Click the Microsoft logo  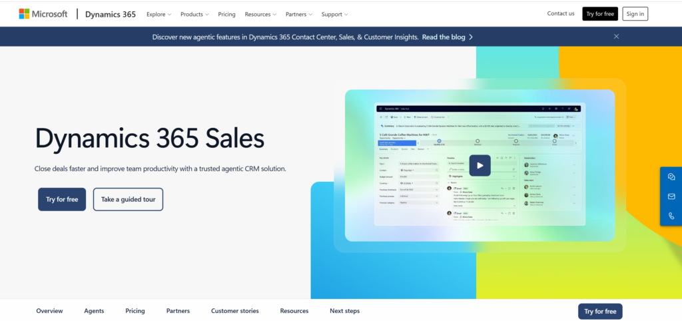point(43,14)
